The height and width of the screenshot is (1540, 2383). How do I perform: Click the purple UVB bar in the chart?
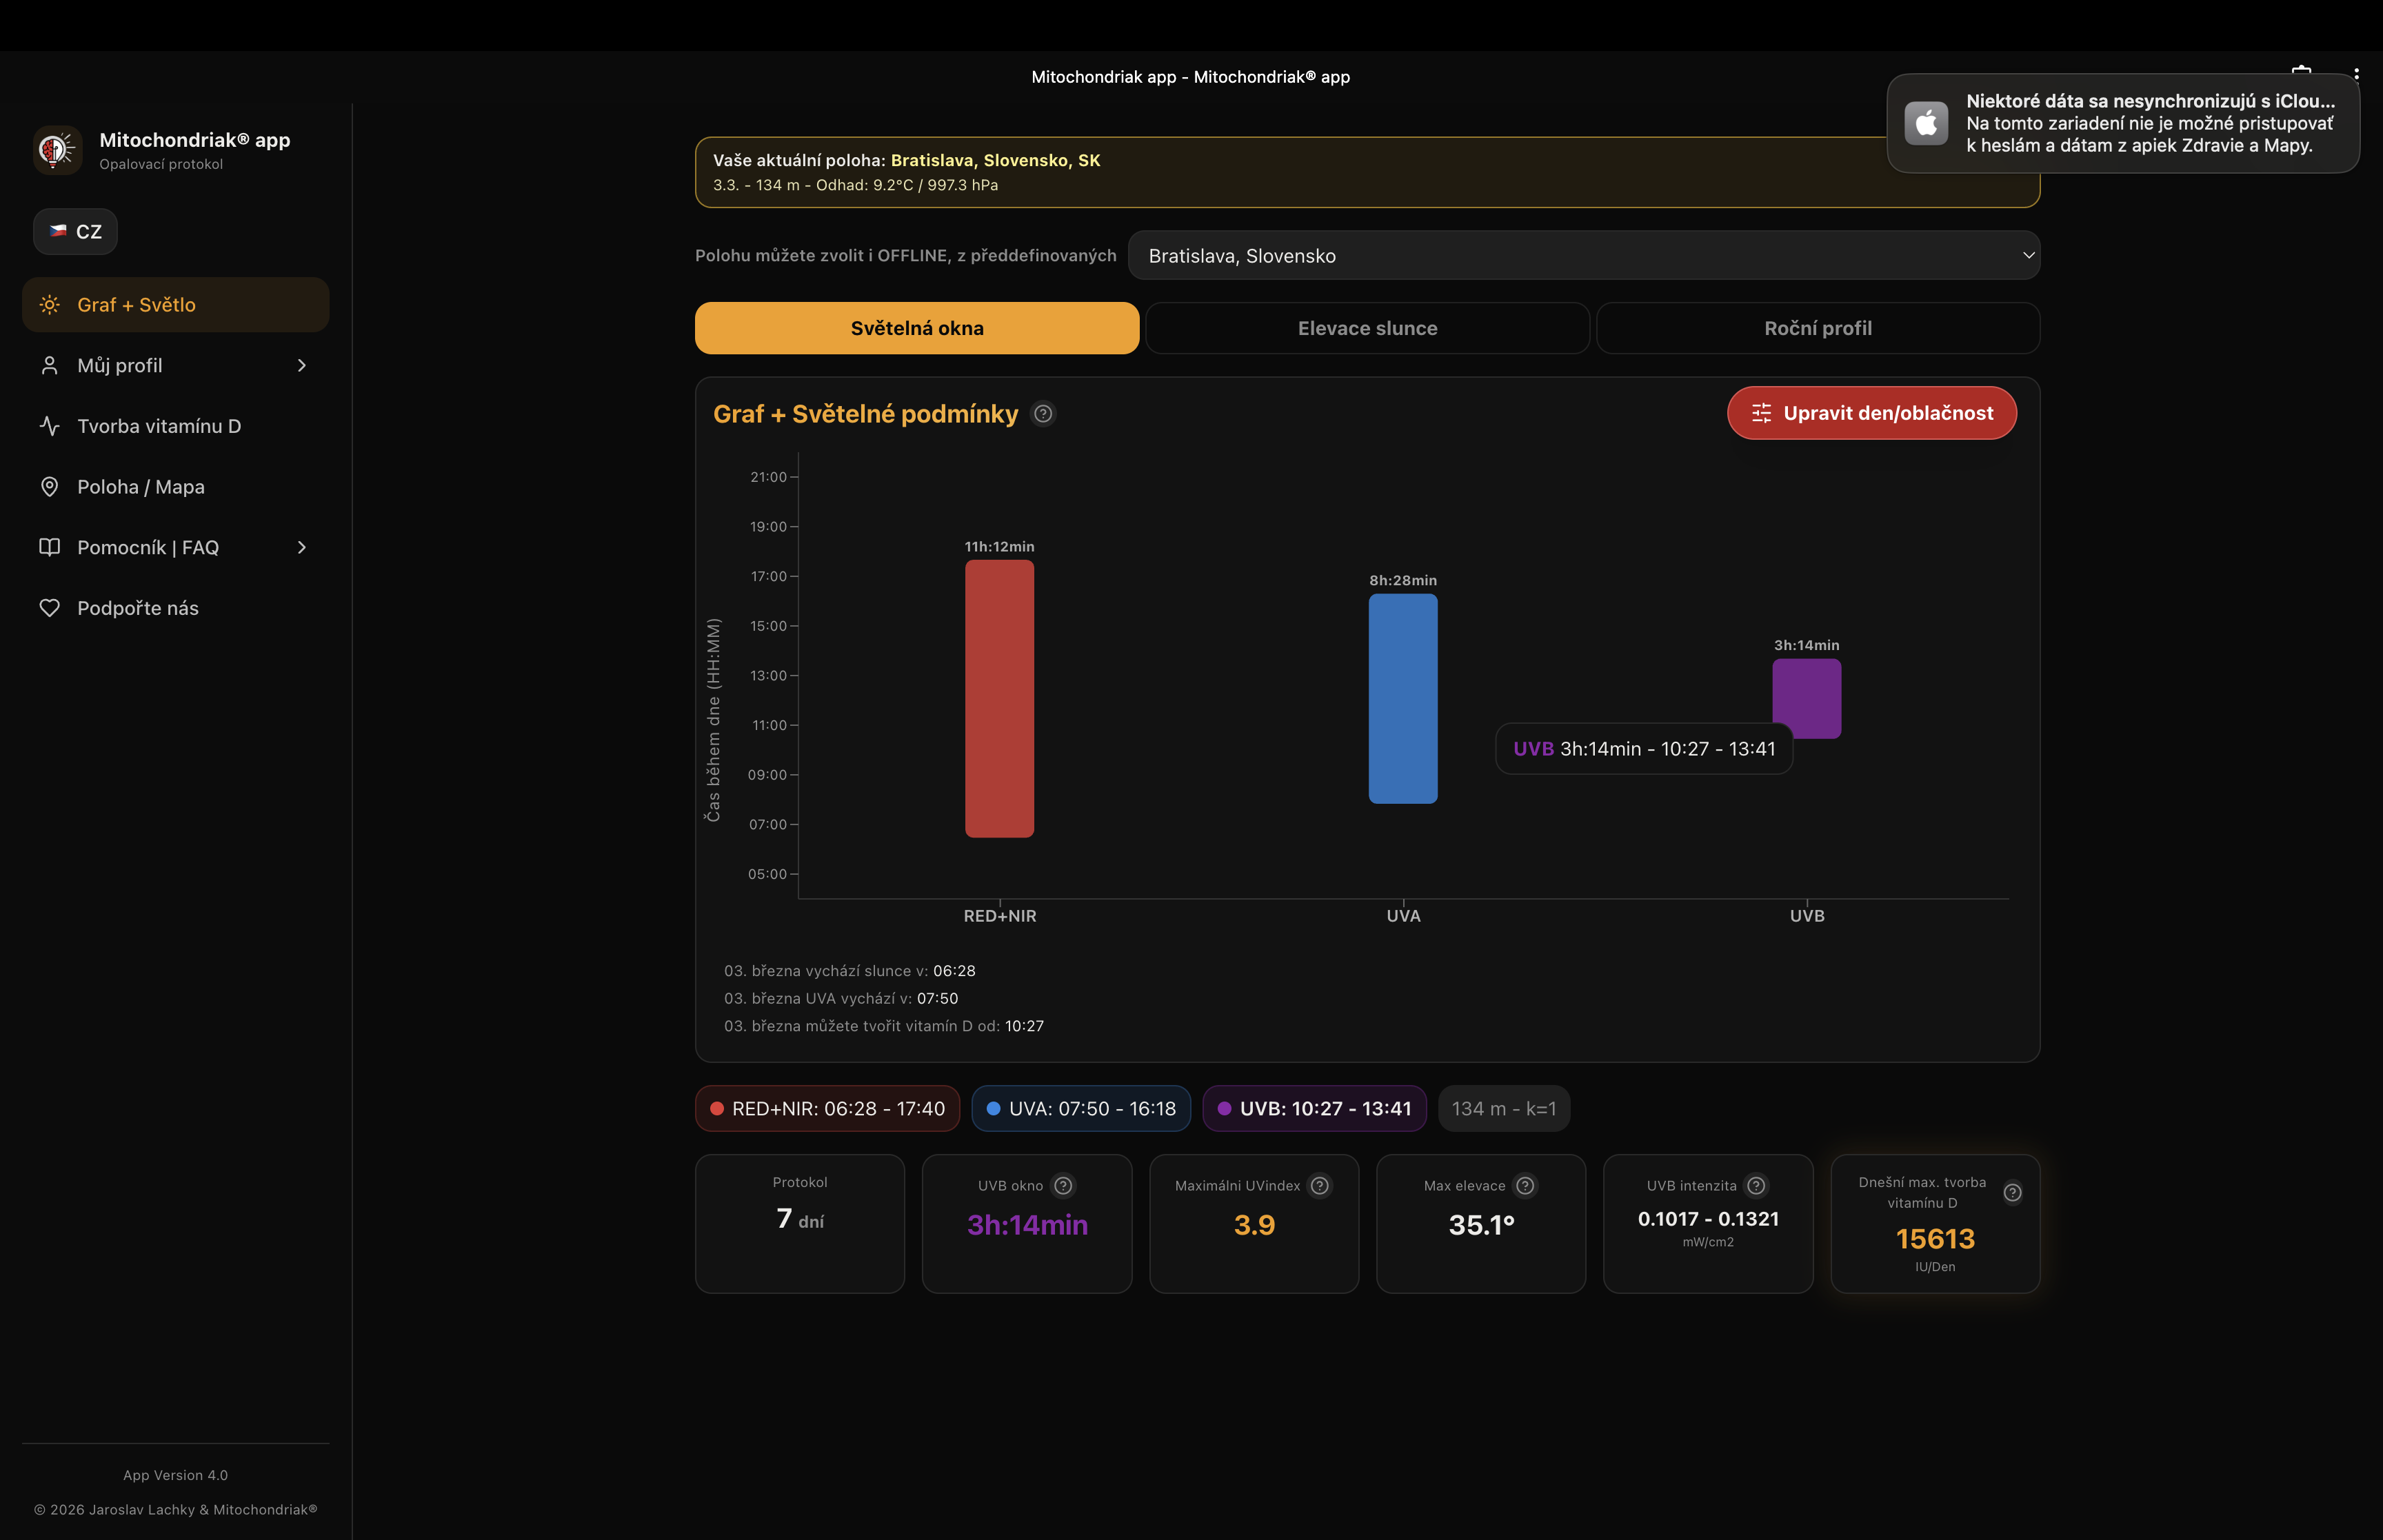pyautogui.click(x=1806, y=697)
